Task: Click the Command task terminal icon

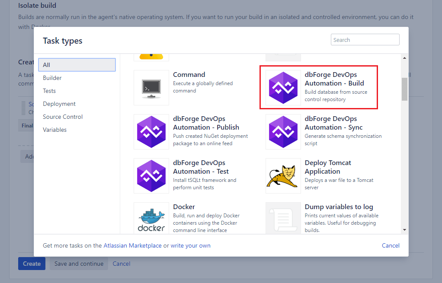Action: click(151, 88)
